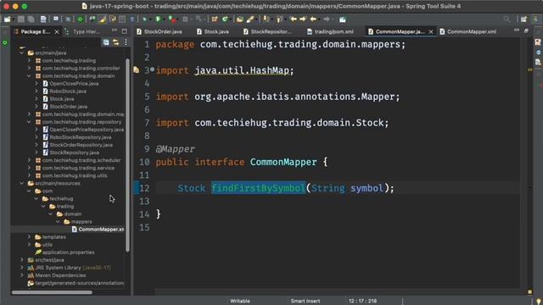This screenshot has height=305, width=543.
Task: Click the yellow Back navigation arrow
Action: (294, 19)
